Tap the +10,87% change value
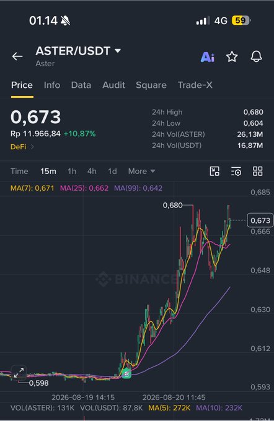The image size is (274, 421). 79,134
